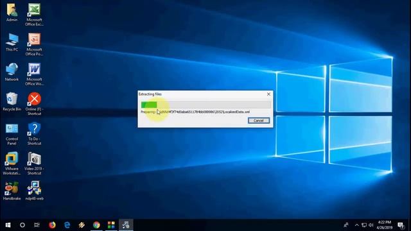Select the Recycle Bin icon
Image resolution: width=411 pixels, height=231 pixels.
[x=12, y=101]
